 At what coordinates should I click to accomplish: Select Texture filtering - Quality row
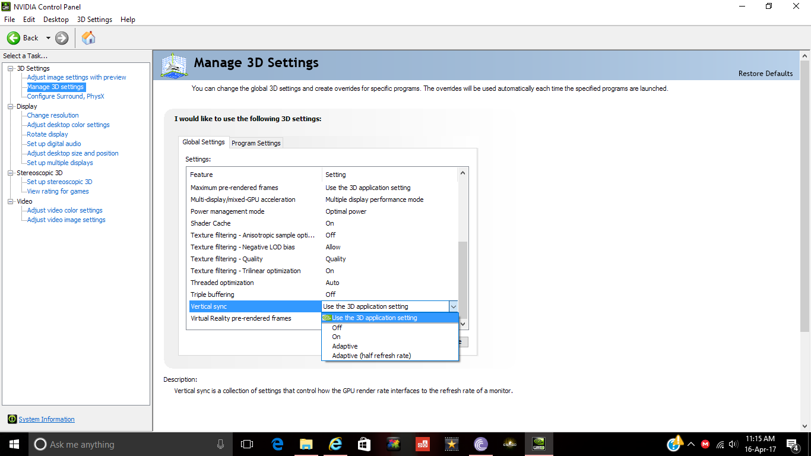coord(322,259)
